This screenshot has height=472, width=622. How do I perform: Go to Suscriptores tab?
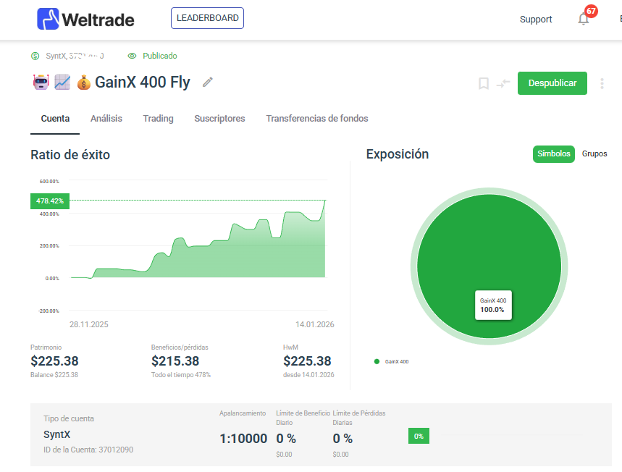pyautogui.click(x=219, y=119)
